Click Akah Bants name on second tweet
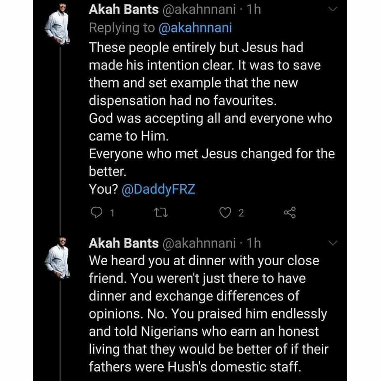This screenshot has width=381, height=381. (x=123, y=243)
